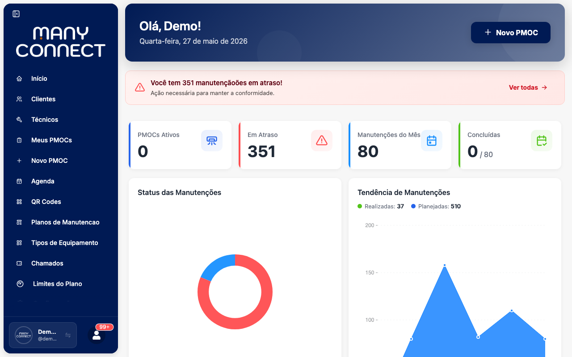Click 'Quarta-feira, 27 de maio de 2026' date
572x357 pixels.
pyautogui.click(x=193, y=42)
